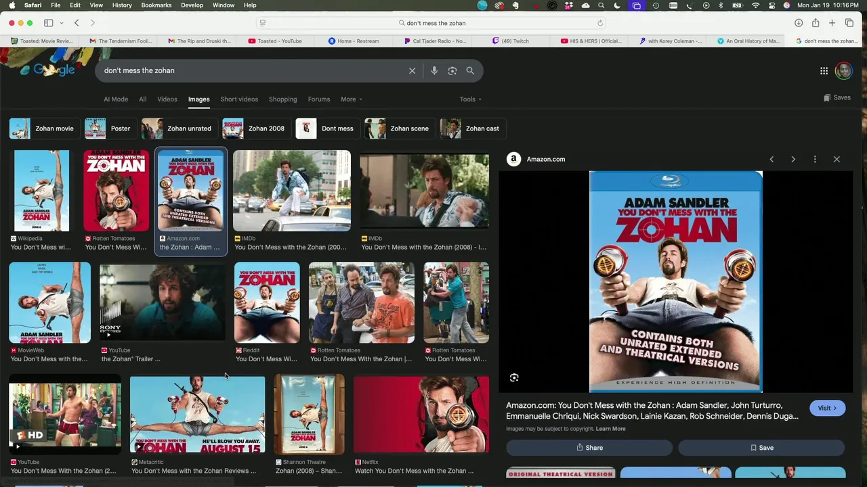Image resolution: width=867 pixels, height=487 pixels.
Task: Open Google Lens image search icon
Action: pyautogui.click(x=452, y=70)
